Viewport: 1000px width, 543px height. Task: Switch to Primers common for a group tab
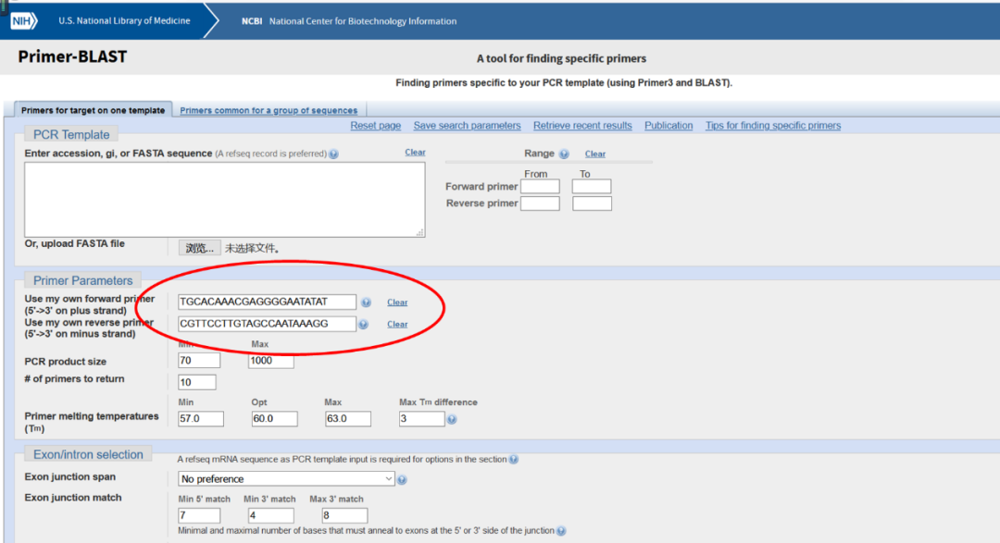click(x=269, y=110)
